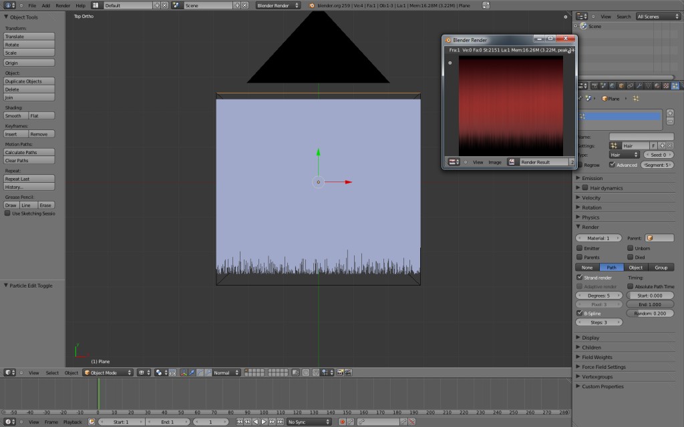The image size is (684, 427).
Task: Select the Object properties tab (cube icon)
Action: [x=621, y=85]
